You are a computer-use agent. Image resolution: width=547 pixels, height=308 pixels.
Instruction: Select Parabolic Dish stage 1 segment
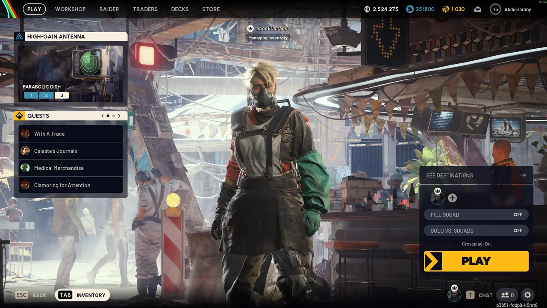point(31,95)
